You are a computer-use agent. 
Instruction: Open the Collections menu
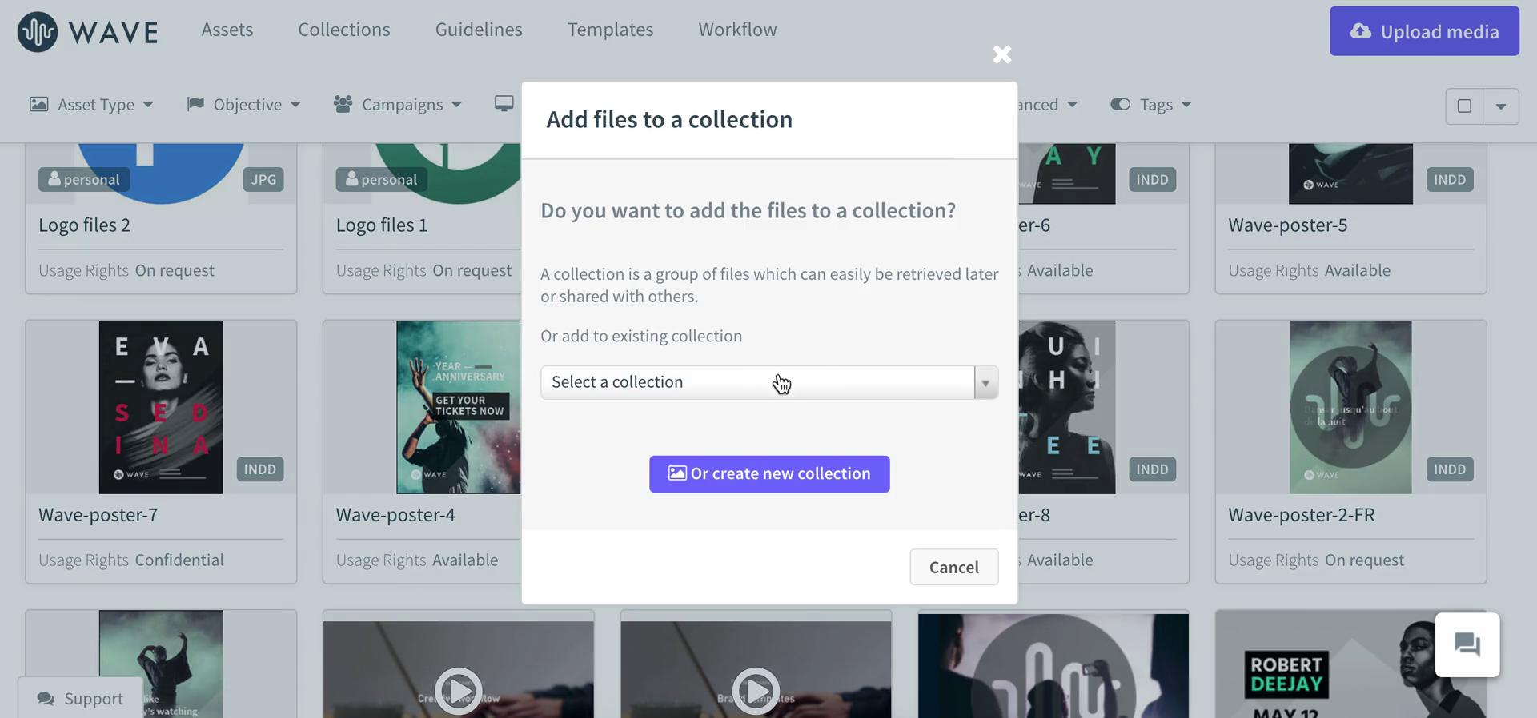(x=344, y=30)
